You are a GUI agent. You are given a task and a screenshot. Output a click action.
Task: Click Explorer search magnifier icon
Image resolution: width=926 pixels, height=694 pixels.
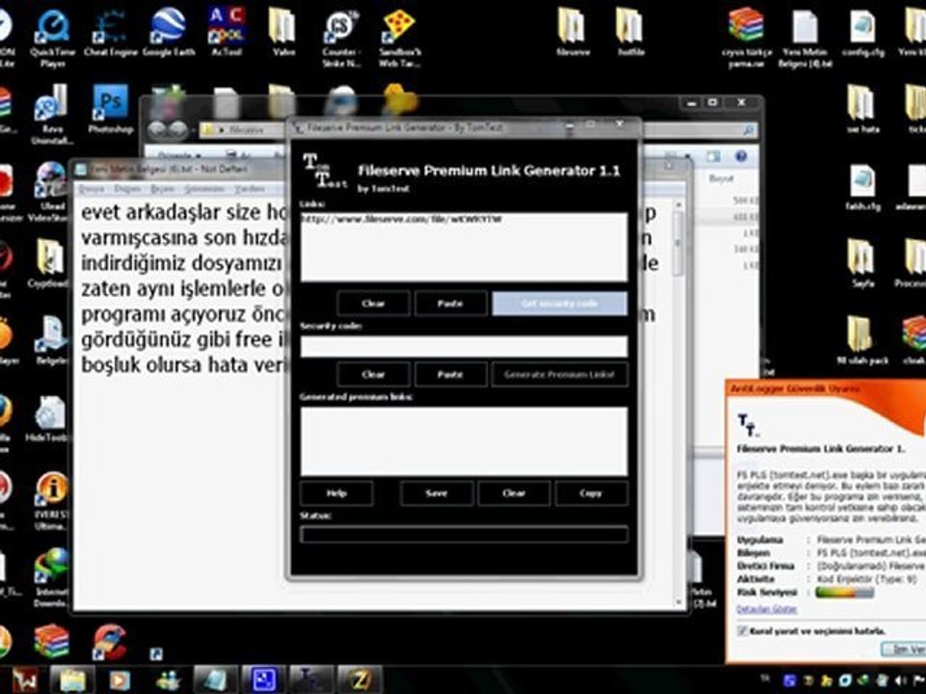(749, 130)
